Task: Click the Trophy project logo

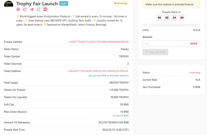Action: pyautogui.click(x=9, y=5)
